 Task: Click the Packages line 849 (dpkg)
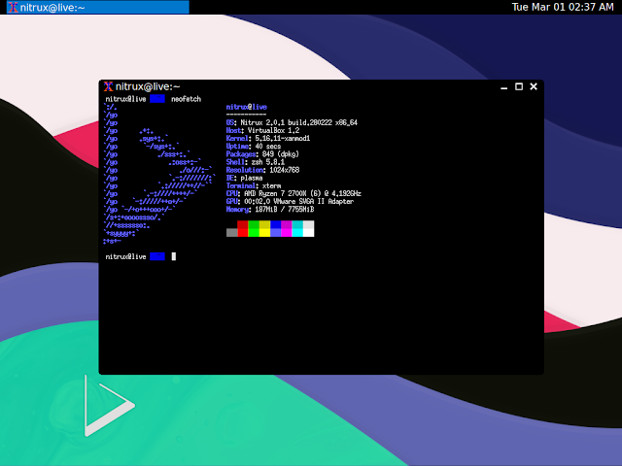(x=262, y=154)
